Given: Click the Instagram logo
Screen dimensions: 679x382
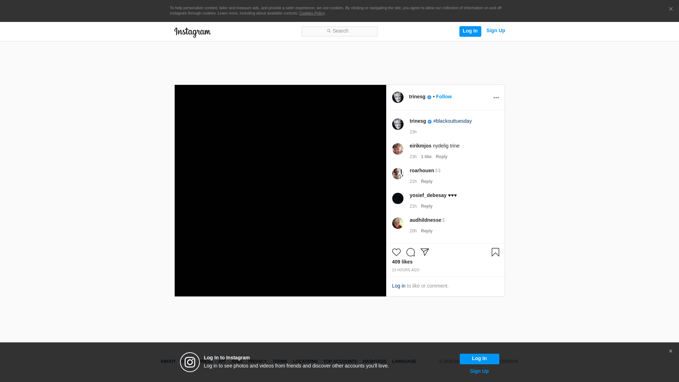Looking at the screenshot, I should (192, 32).
